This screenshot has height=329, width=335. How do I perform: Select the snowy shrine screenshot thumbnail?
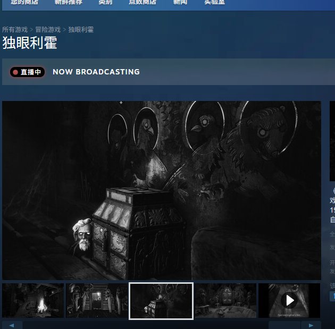tap(225, 300)
